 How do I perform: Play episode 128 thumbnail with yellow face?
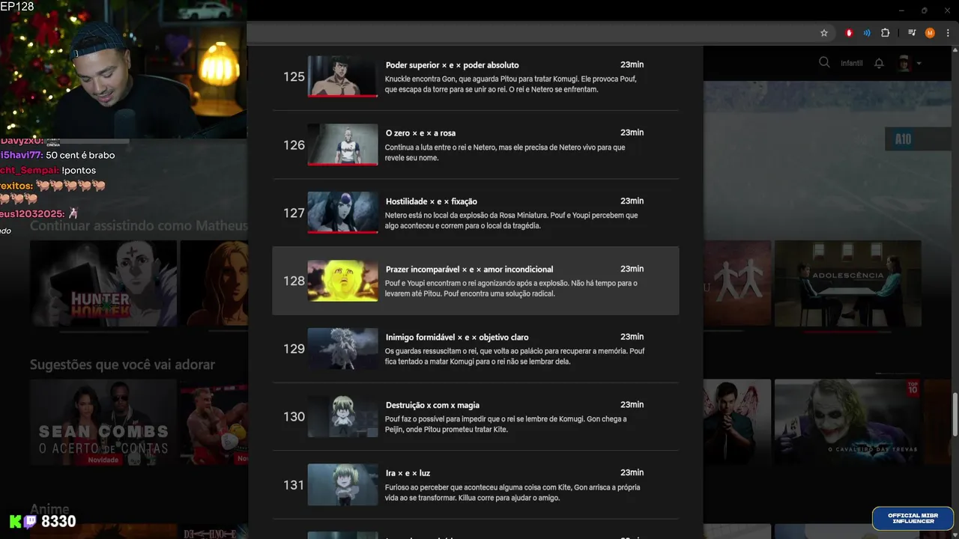pos(342,281)
